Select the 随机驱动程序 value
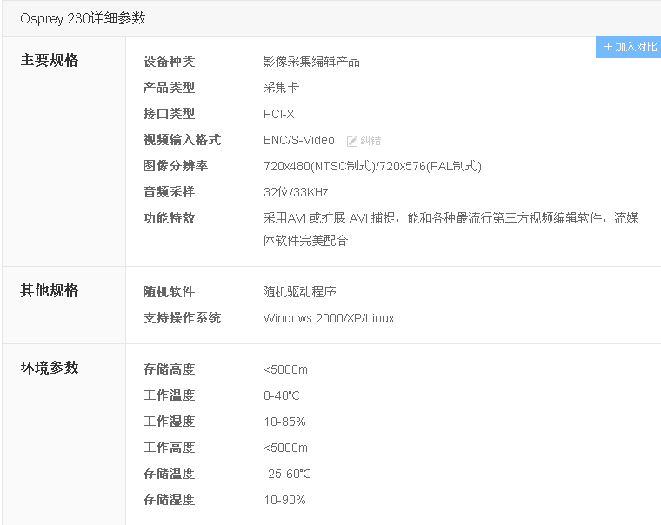This screenshot has width=661, height=525. click(x=299, y=292)
